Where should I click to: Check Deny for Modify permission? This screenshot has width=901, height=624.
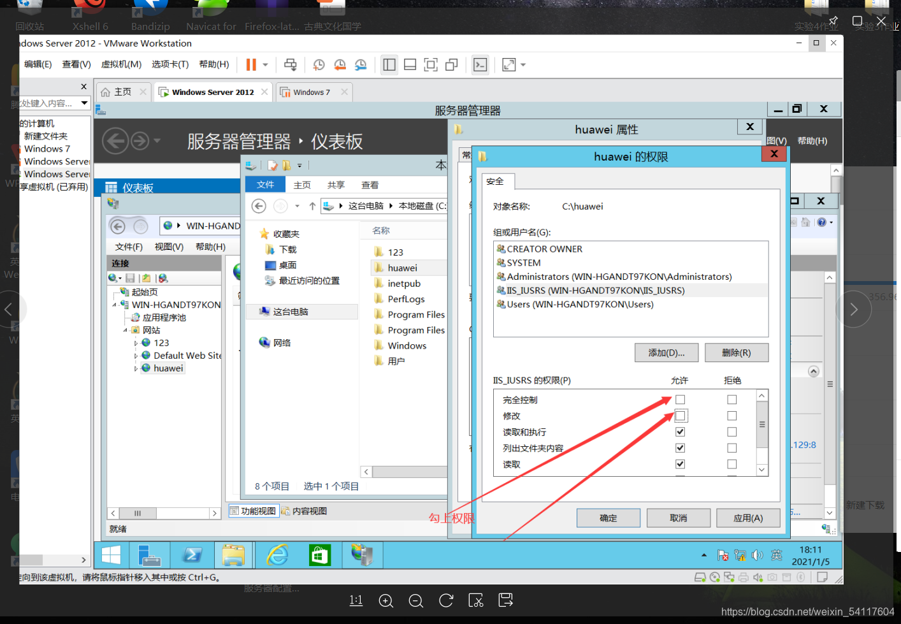coord(732,416)
